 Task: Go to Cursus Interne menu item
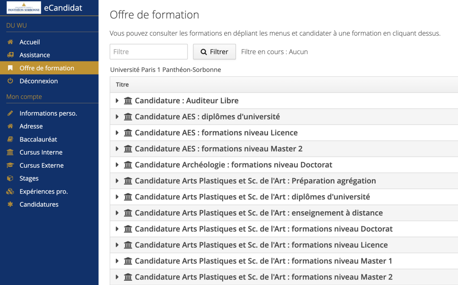pyautogui.click(x=41, y=152)
